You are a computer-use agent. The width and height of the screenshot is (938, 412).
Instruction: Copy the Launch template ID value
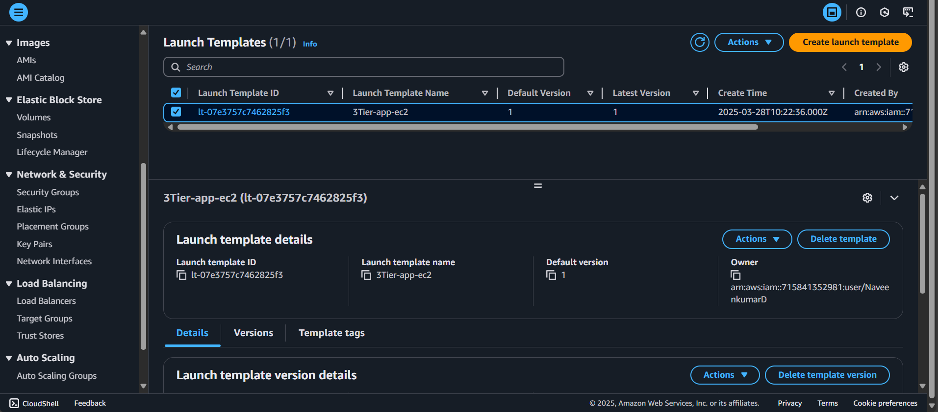click(181, 275)
